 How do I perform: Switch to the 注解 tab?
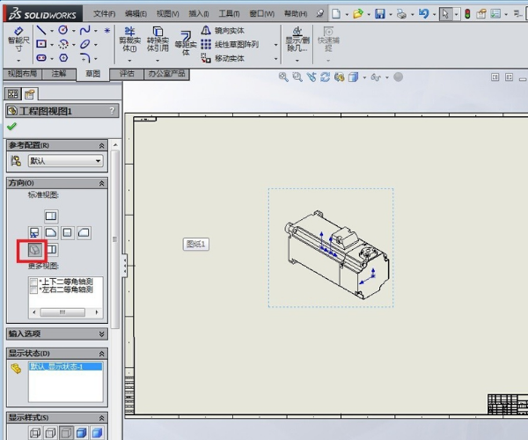58,74
